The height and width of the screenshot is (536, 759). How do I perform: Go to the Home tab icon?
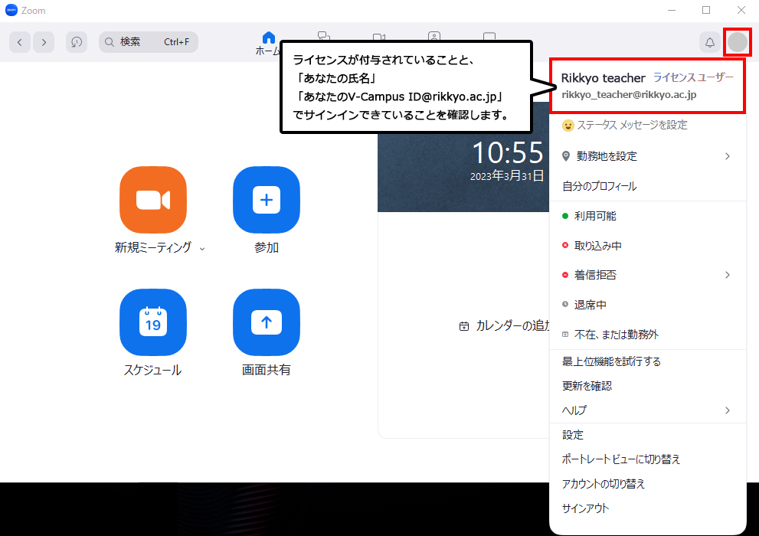[x=268, y=38]
